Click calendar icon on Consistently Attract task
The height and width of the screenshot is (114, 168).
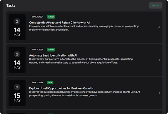point(17,21)
